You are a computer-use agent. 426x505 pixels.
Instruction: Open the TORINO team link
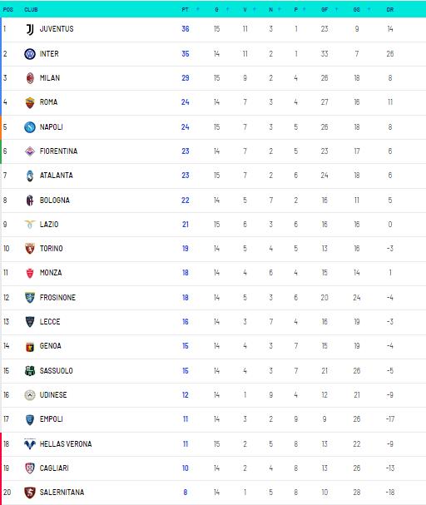click(x=52, y=249)
